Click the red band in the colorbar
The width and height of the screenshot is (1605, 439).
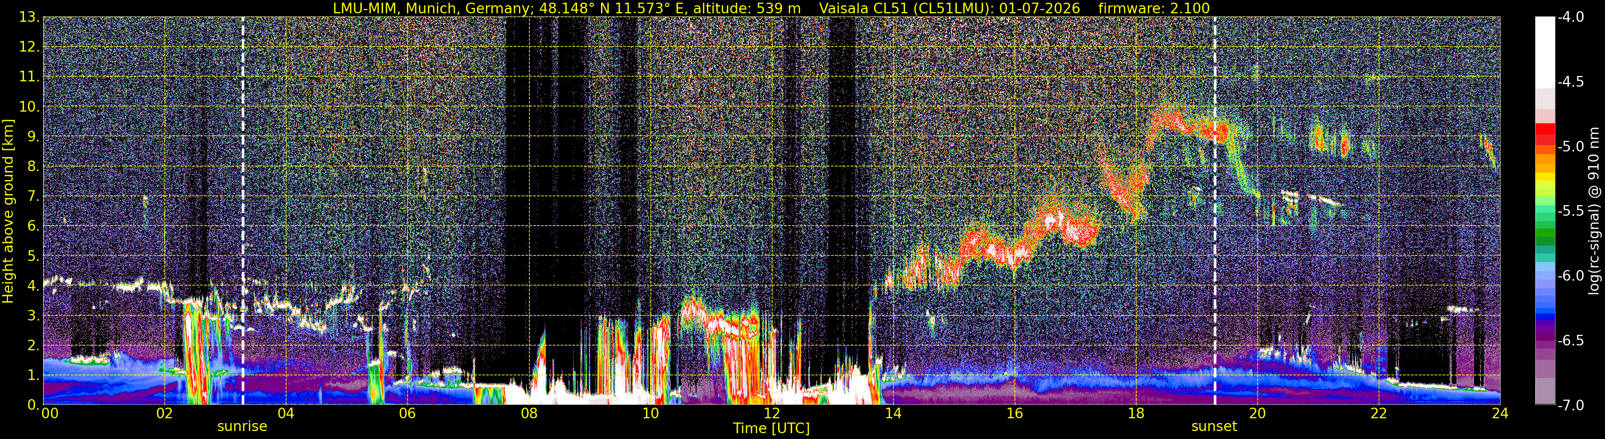(x=1544, y=134)
